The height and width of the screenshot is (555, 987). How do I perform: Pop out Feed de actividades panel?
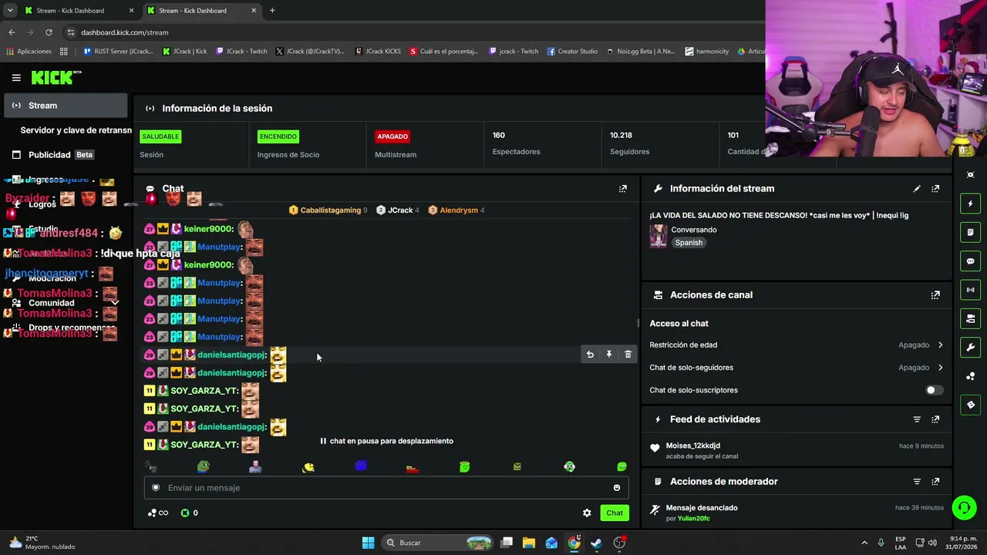[x=935, y=419]
